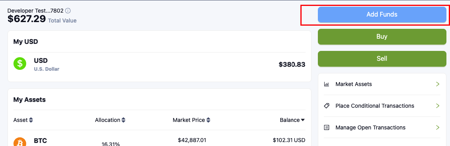Click the info icon beside Developer Test account
The height and width of the screenshot is (146, 450).
click(68, 11)
